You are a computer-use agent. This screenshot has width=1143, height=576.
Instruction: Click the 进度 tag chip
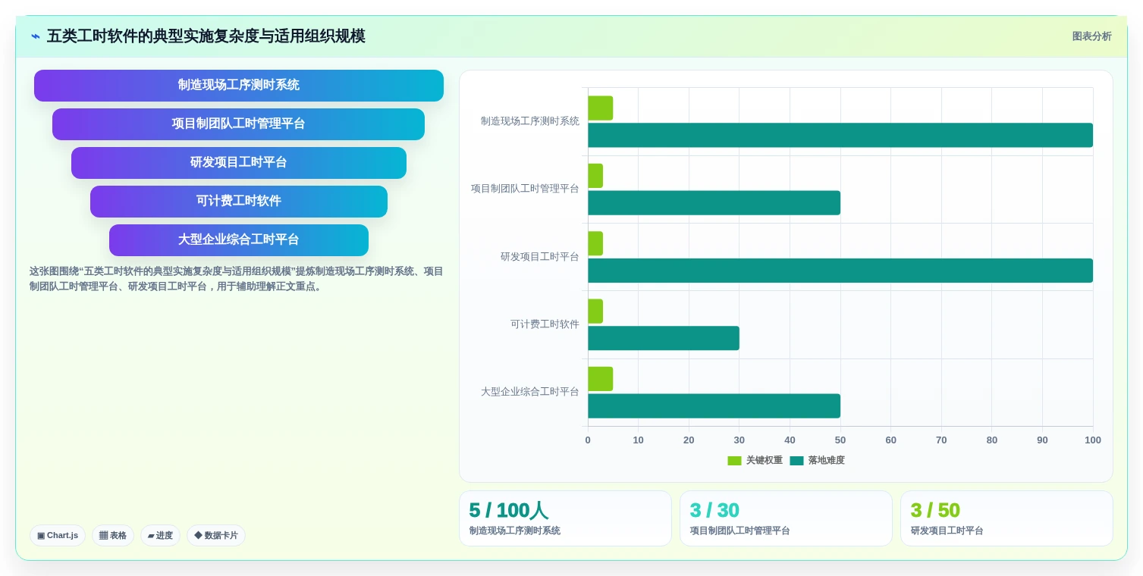coord(160,535)
